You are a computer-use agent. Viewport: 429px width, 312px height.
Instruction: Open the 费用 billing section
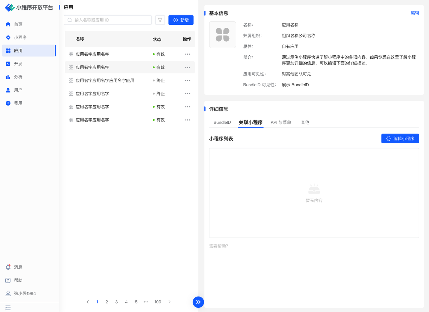click(18, 103)
